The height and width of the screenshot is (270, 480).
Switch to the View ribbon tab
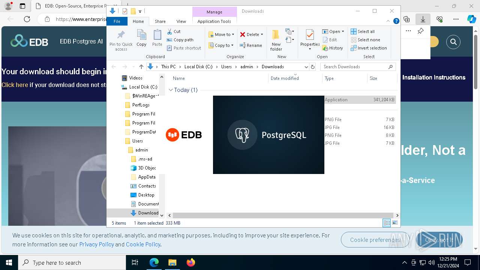point(181,21)
